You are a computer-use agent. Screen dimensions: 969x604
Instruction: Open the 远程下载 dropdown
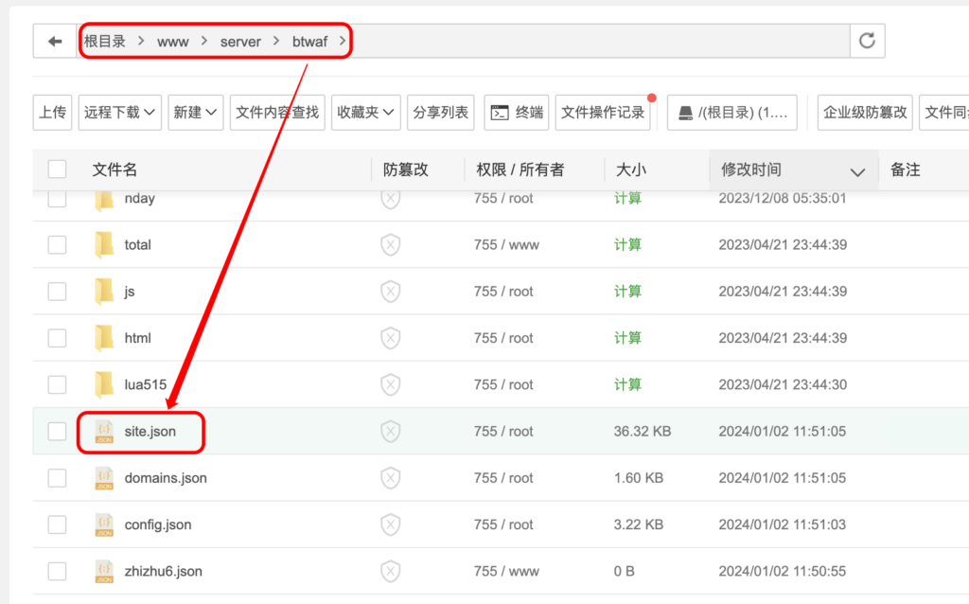(120, 113)
